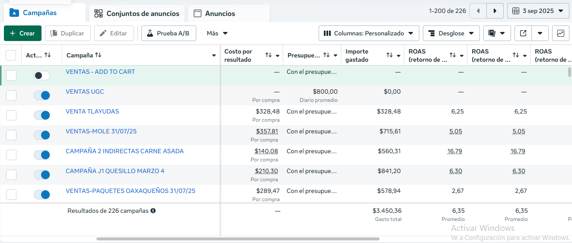Open Costo por resultado column dropdown
The height and width of the screenshot is (243, 572).
pos(278,56)
